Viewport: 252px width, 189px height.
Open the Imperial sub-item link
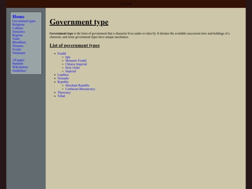click(71, 71)
